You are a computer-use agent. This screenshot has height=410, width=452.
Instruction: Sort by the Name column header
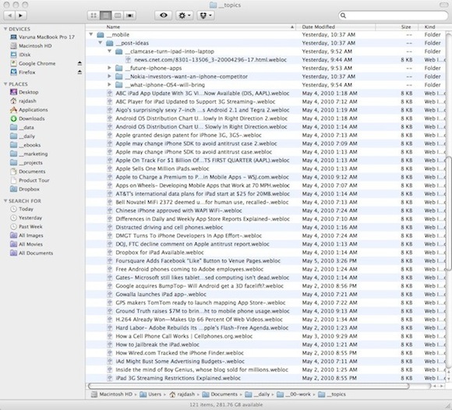191,27
